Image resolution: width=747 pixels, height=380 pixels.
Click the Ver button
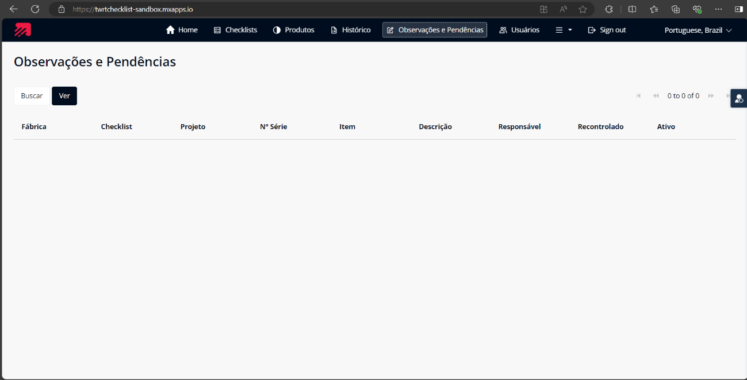(x=64, y=96)
